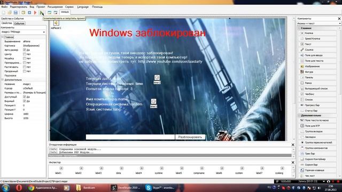Image resolution: width=342 pixels, height=192 pixels.
Task: Pick the Группа переключателей component
Action: pos(317,142)
